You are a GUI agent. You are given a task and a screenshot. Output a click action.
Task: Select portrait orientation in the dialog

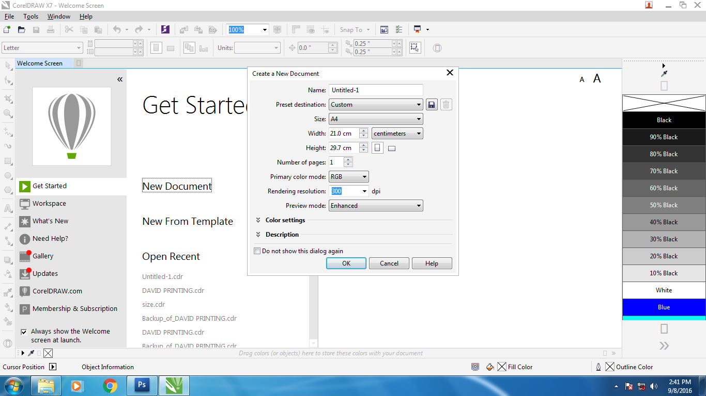point(377,148)
